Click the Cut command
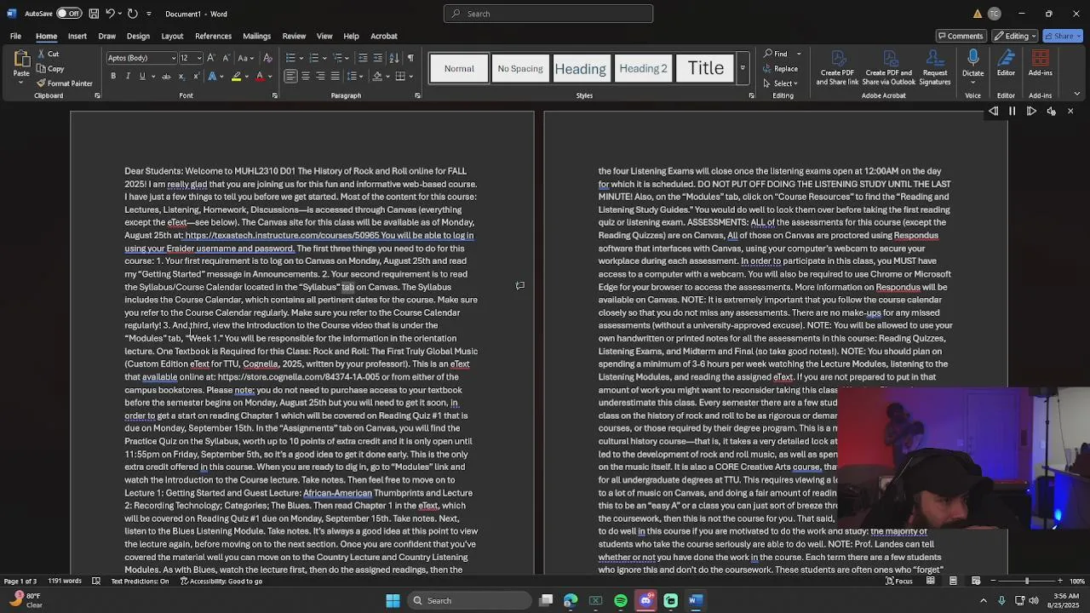 pyautogui.click(x=49, y=54)
